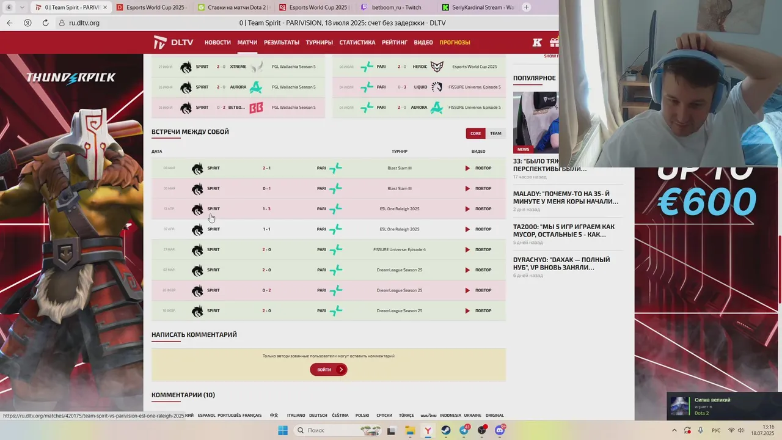Click Esports World Cup 2025 in PARI 2-0 Heroic row

[x=475, y=67]
